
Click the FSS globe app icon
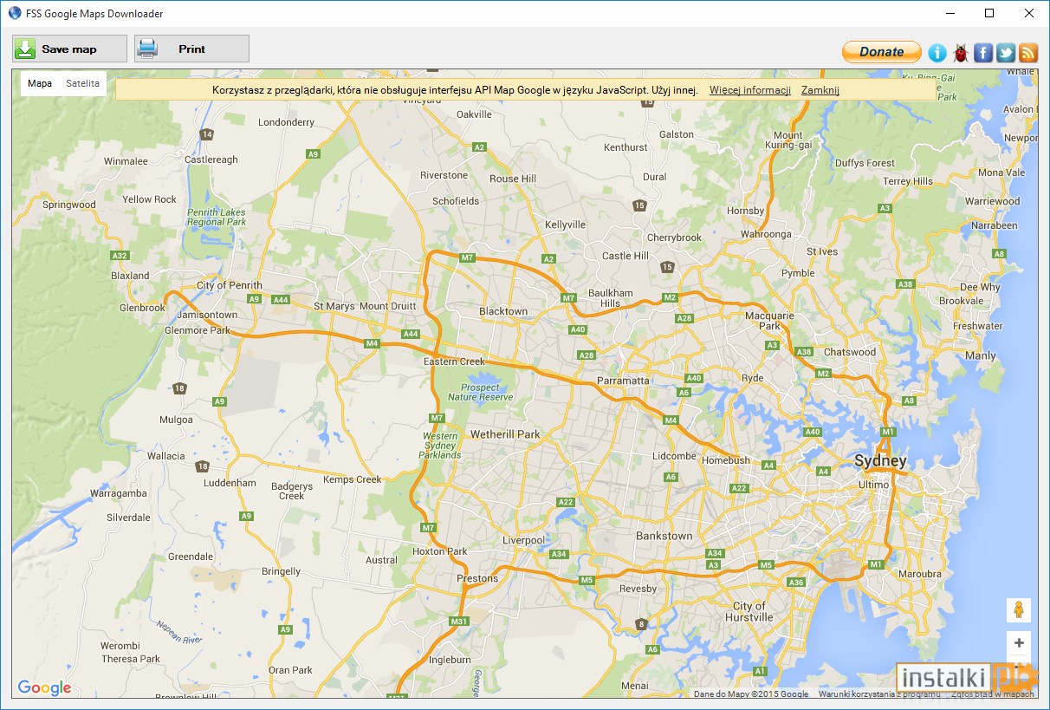pos(15,13)
